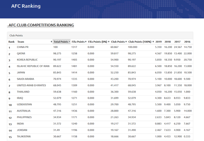Screen dimensions: 204x141
Task: Select the INDIA team name
Action: tap(20, 123)
